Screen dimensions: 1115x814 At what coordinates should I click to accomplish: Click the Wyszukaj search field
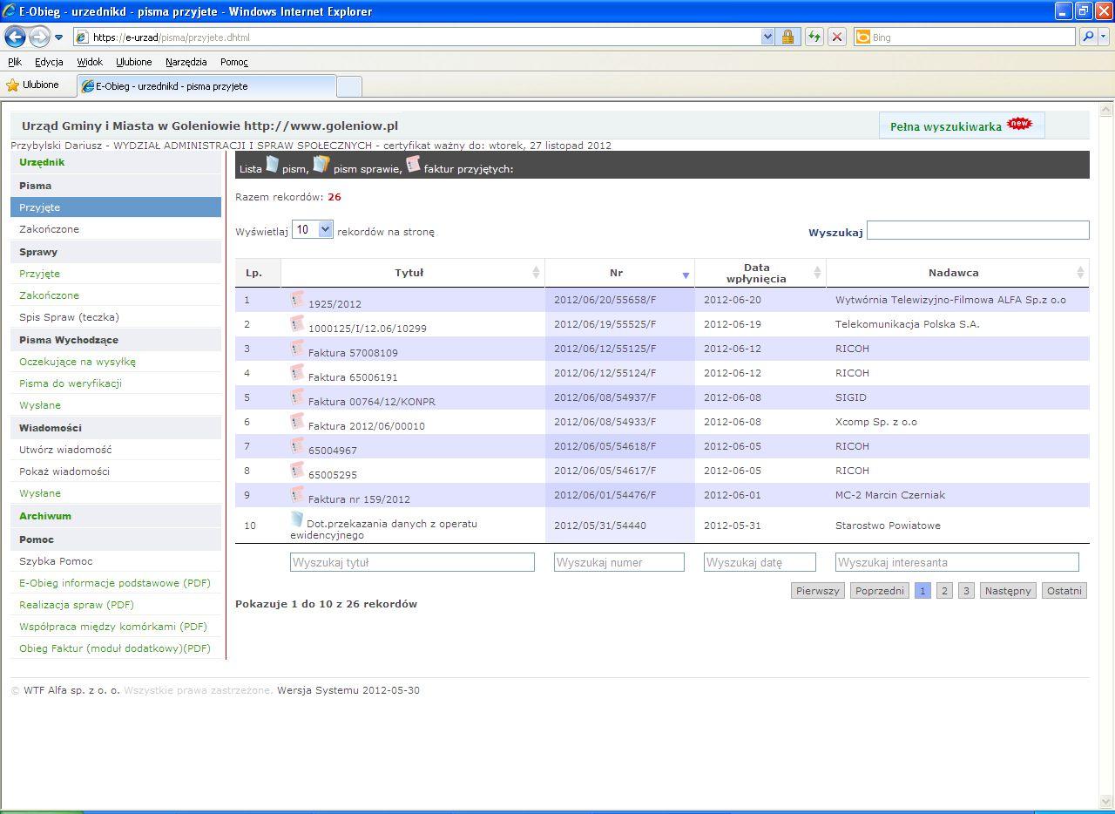pyautogui.click(x=977, y=230)
